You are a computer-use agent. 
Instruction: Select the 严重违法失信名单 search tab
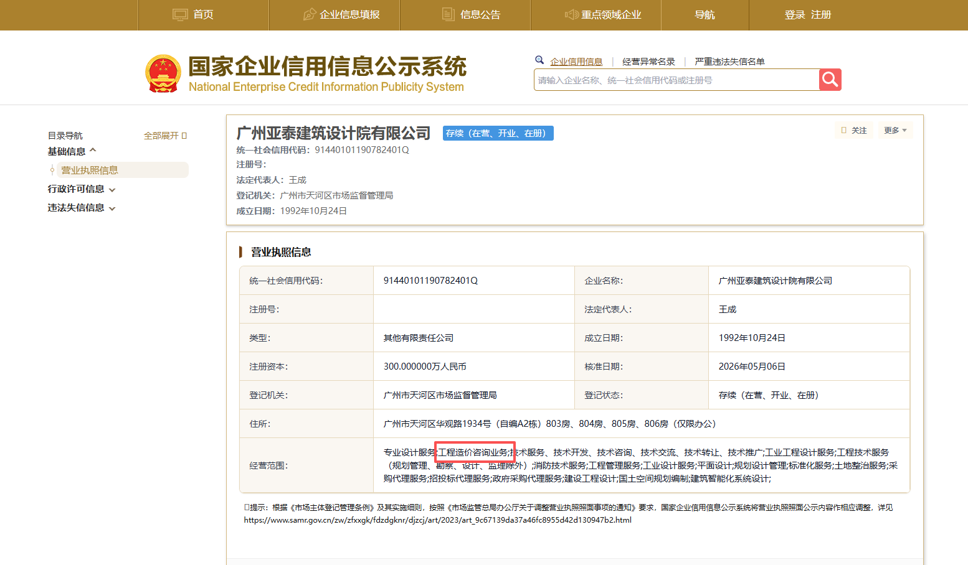729,62
